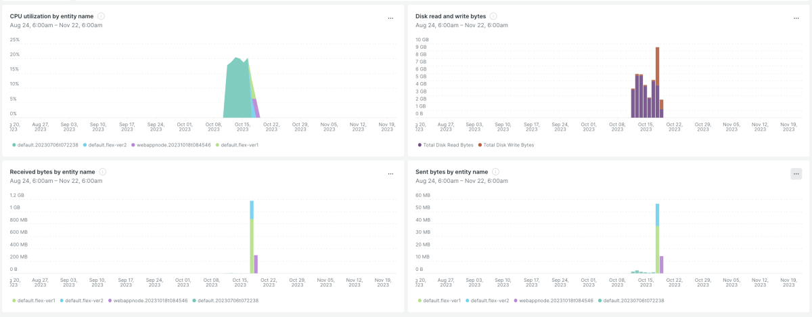812x317 pixels.
Task: Click purple bar in Sent bytes chart
Action: click(661, 264)
